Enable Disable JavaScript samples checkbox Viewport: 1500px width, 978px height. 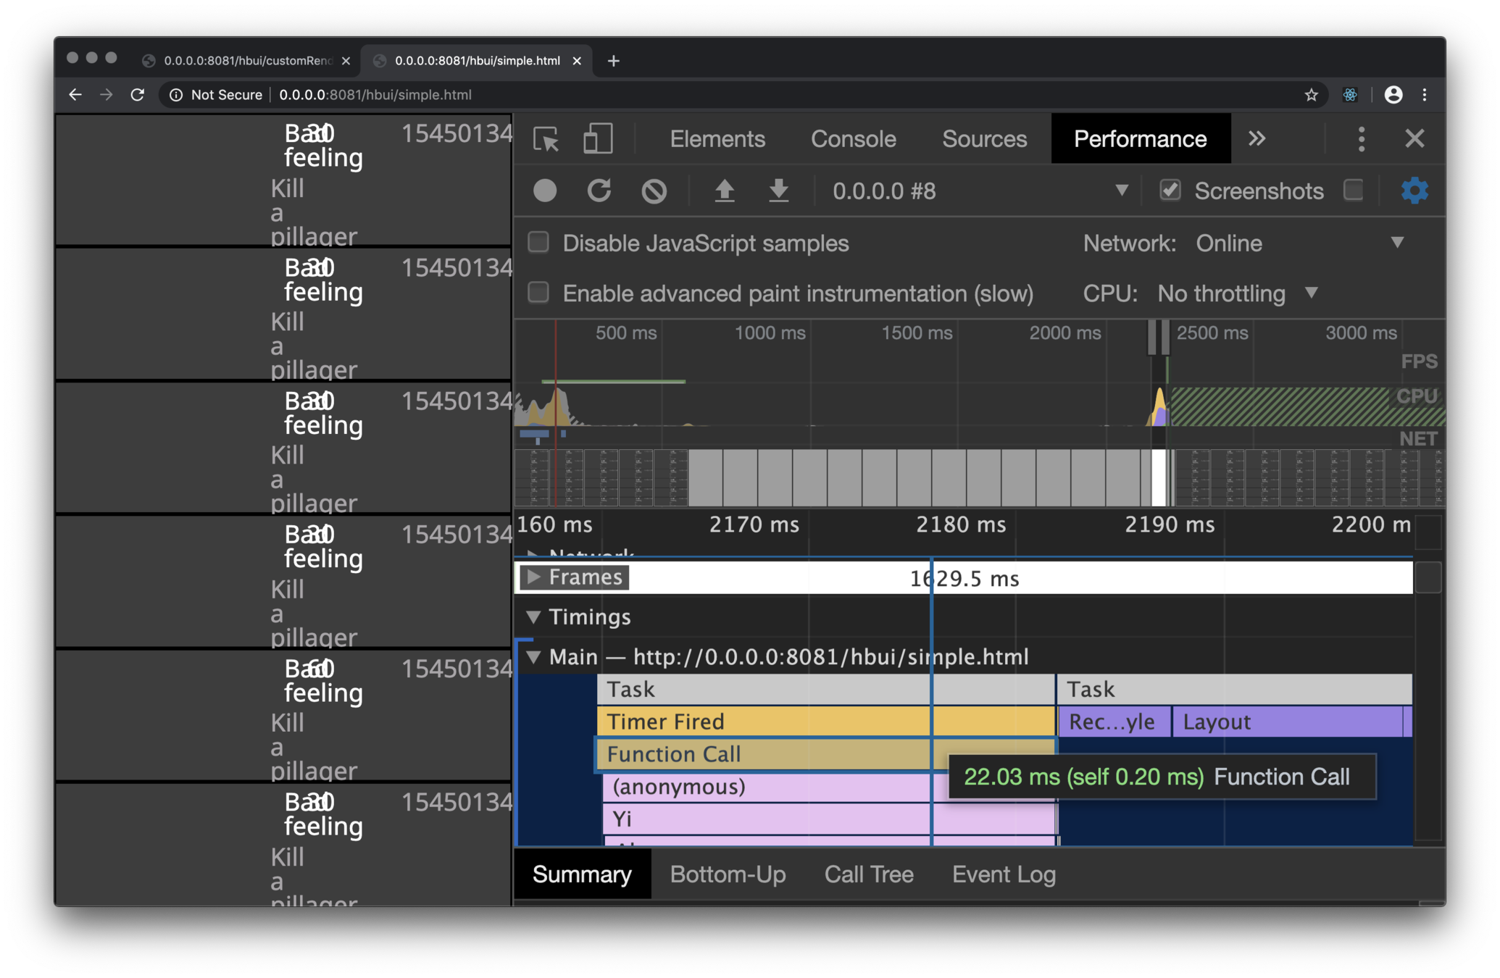pyautogui.click(x=538, y=243)
